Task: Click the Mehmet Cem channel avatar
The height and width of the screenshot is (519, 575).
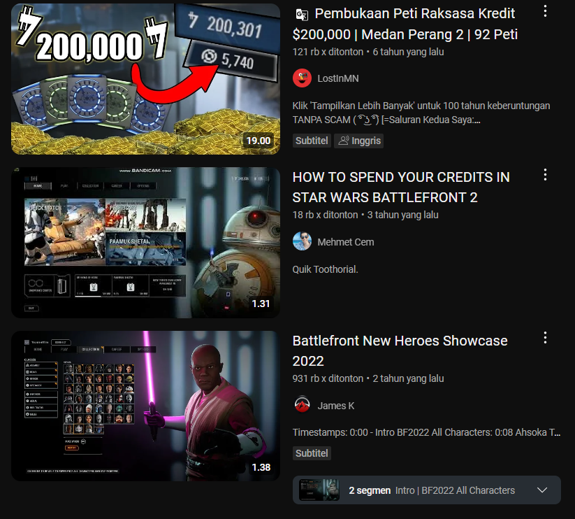Action: (302, 241)
